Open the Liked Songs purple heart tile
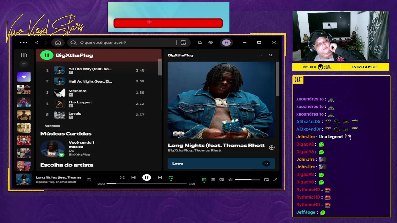The height and width of the screenshot is (223, 397). coord(24,77)
